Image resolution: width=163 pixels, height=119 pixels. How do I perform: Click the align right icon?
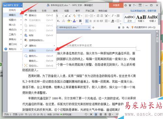click(94, 21)
